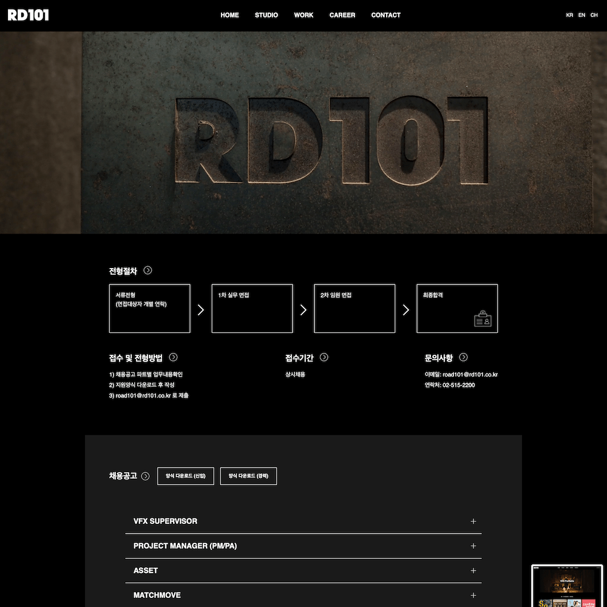Viewport: 607px width, 607px height.
Task: Click the 상시채용 text under 접수기간
Action: coord(296,374)
